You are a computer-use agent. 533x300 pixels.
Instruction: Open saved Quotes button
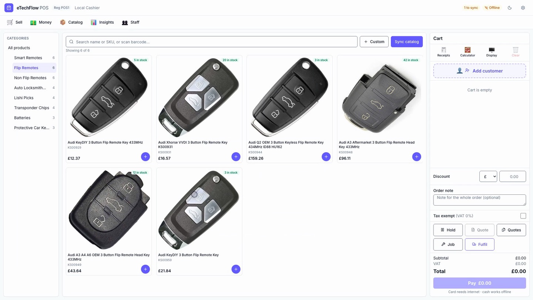point(511,230)
